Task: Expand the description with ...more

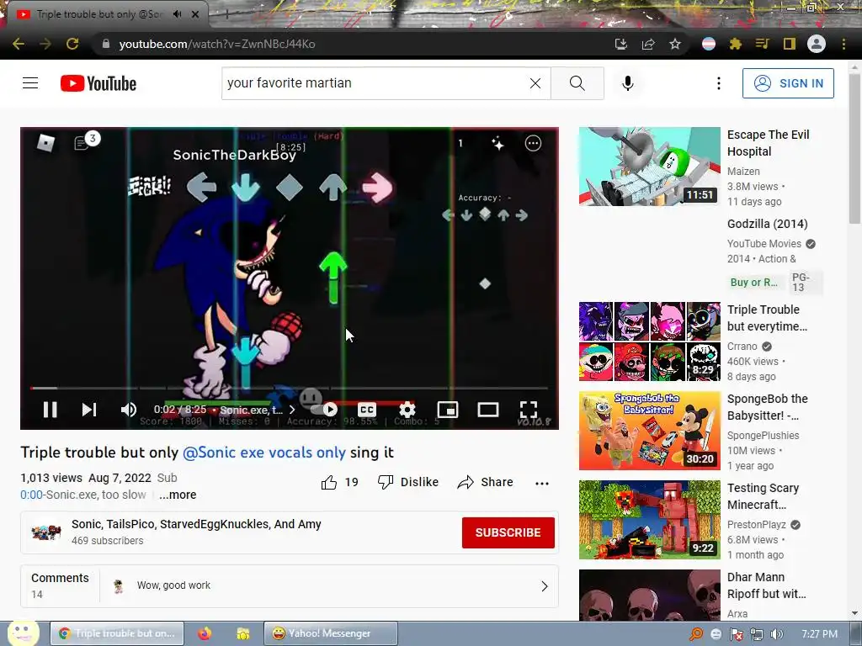Action: pyautogui.click(x=178, y=495)
